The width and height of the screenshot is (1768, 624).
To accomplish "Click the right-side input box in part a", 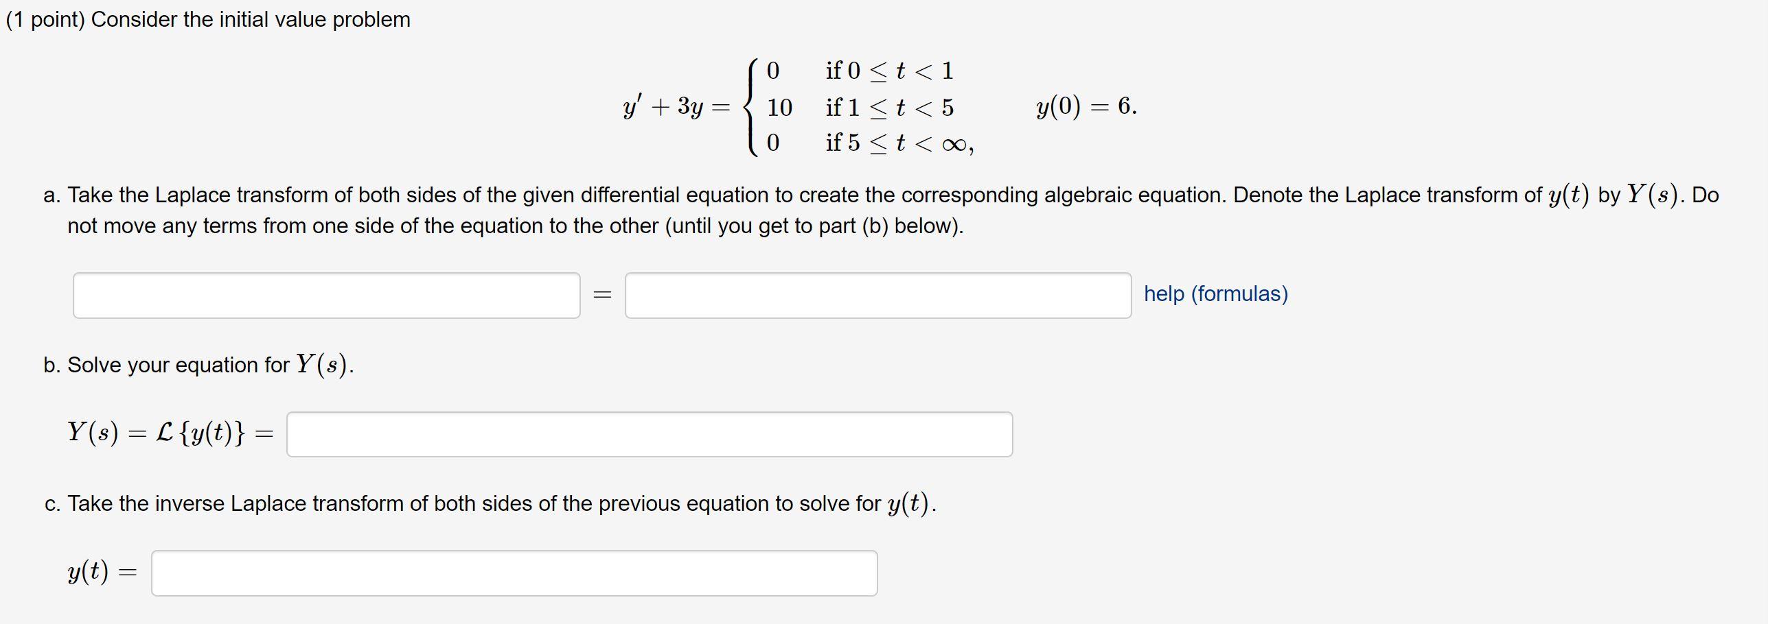I will 878,296.
